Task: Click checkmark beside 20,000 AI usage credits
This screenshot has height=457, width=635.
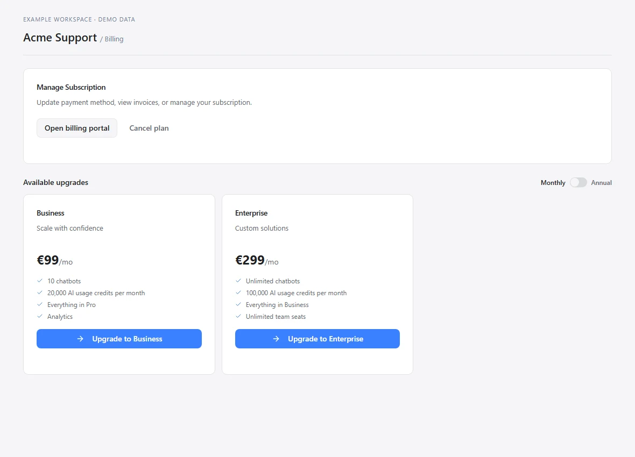Action: [x=40, y=292]
